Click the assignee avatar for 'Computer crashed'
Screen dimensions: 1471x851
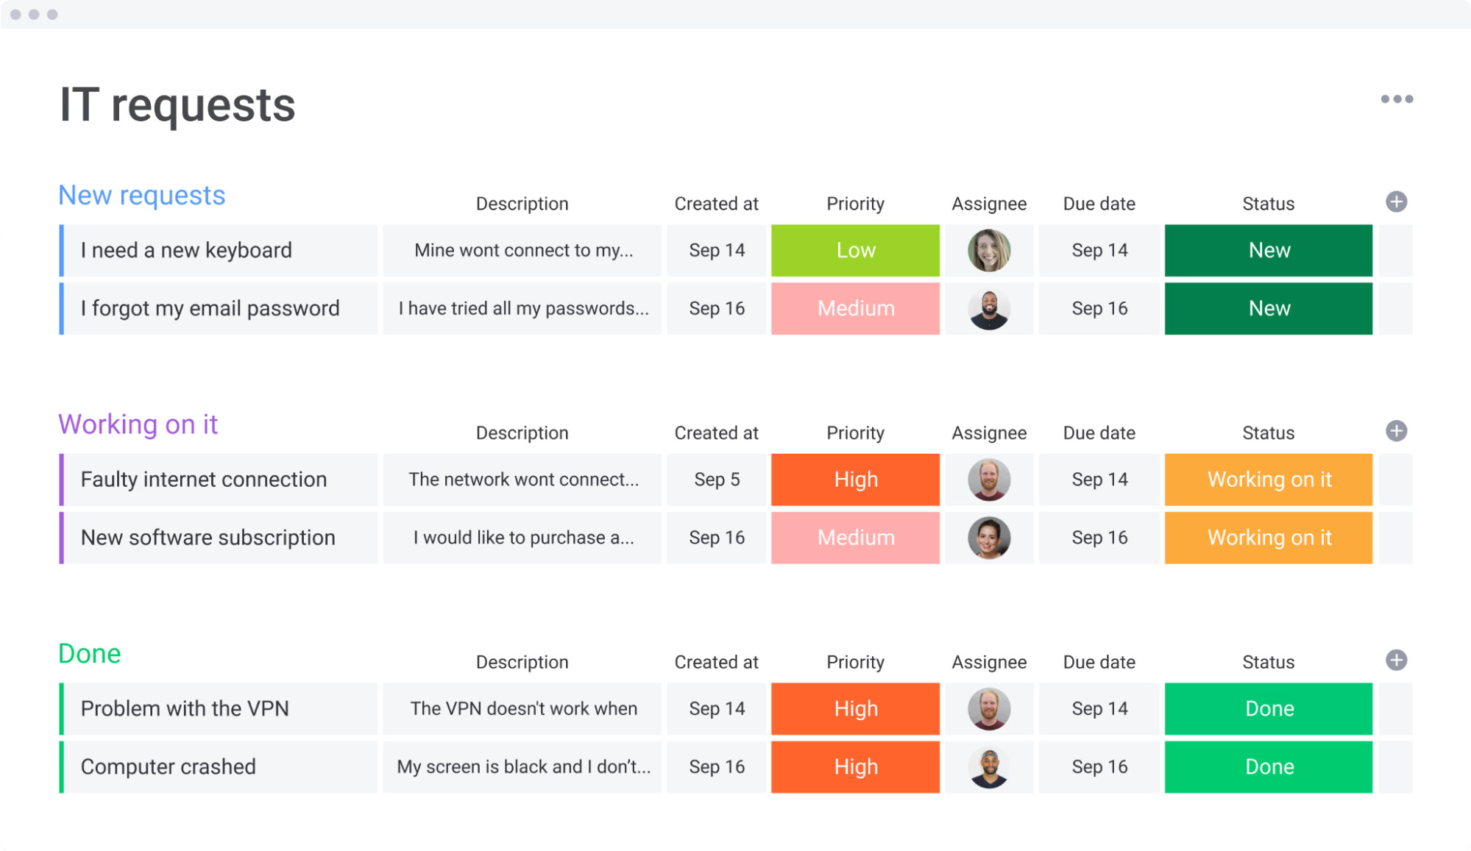989,766
